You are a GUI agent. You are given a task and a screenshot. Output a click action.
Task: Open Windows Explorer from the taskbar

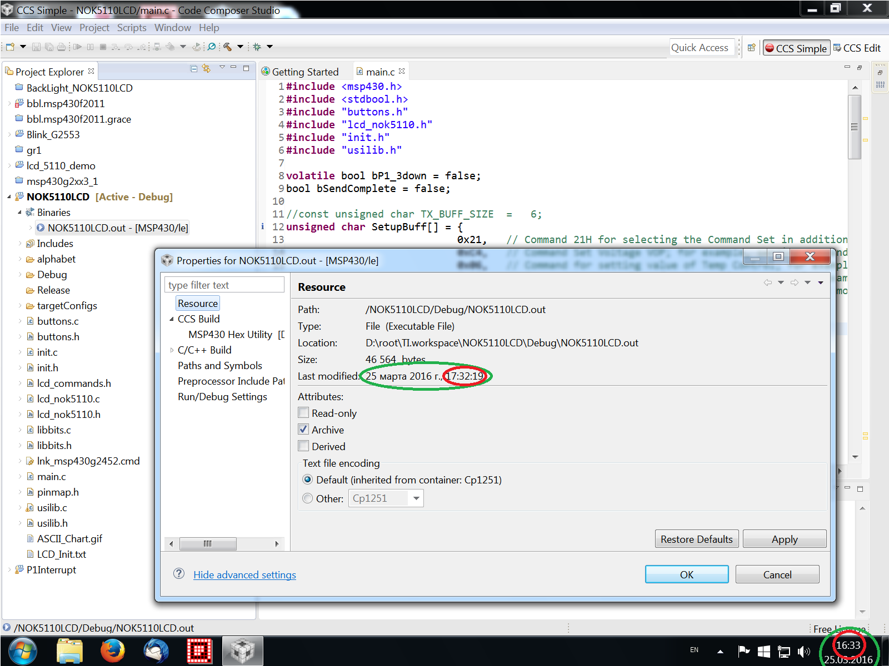[x=69, y=650]
